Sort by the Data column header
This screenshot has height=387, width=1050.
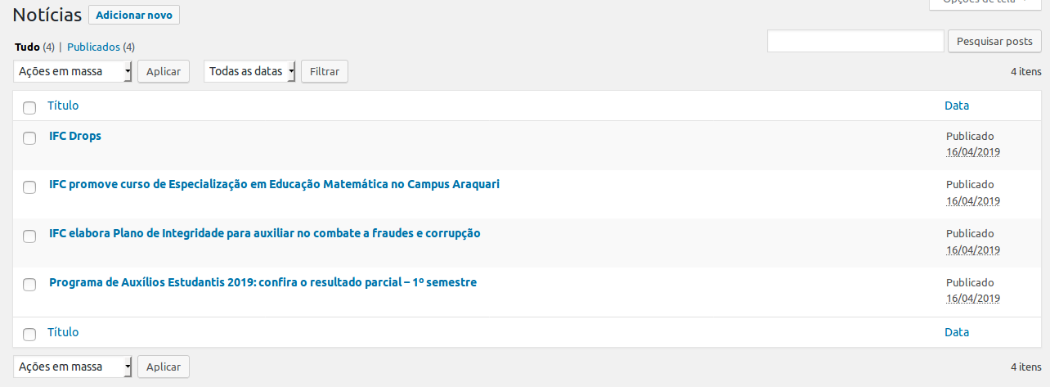click(x=957, y=106)
